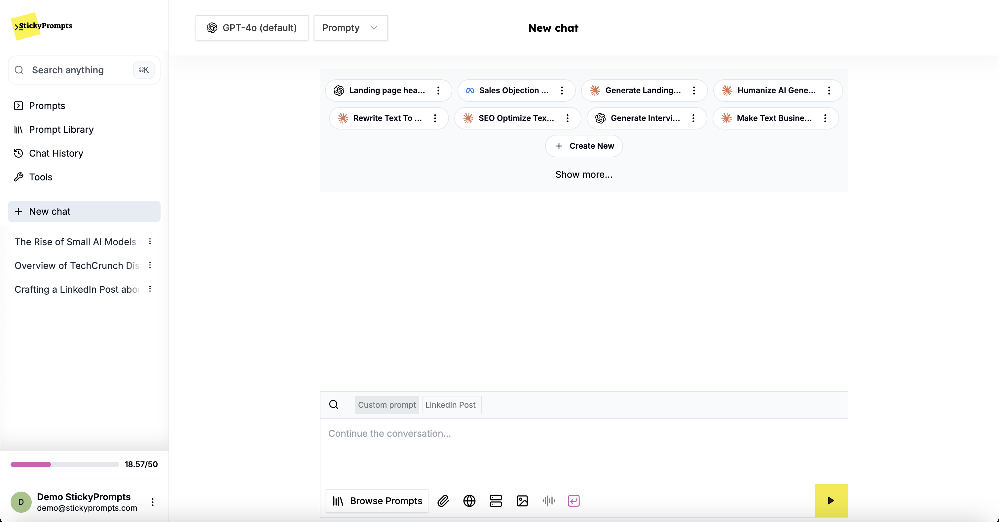Open the search icon in the prompt bar
Screen dimensions: 999x522
click(334, 404)
